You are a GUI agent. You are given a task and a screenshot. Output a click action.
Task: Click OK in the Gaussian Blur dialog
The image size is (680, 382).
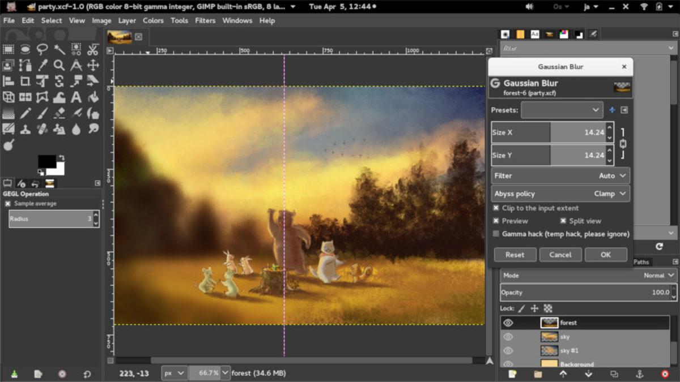(x=606, y=255)
